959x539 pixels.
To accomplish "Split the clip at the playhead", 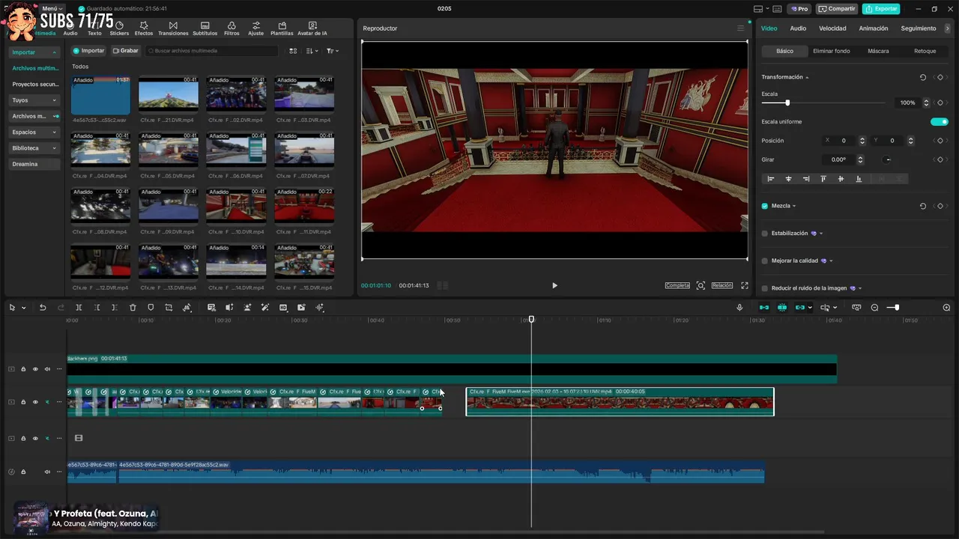I will tap(79, 308).
